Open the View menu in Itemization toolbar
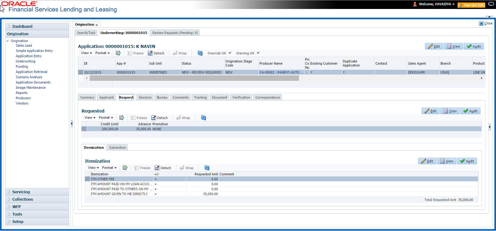Image resolution: width=496 pixels, height=231 pixels. [x=93, y=168]
